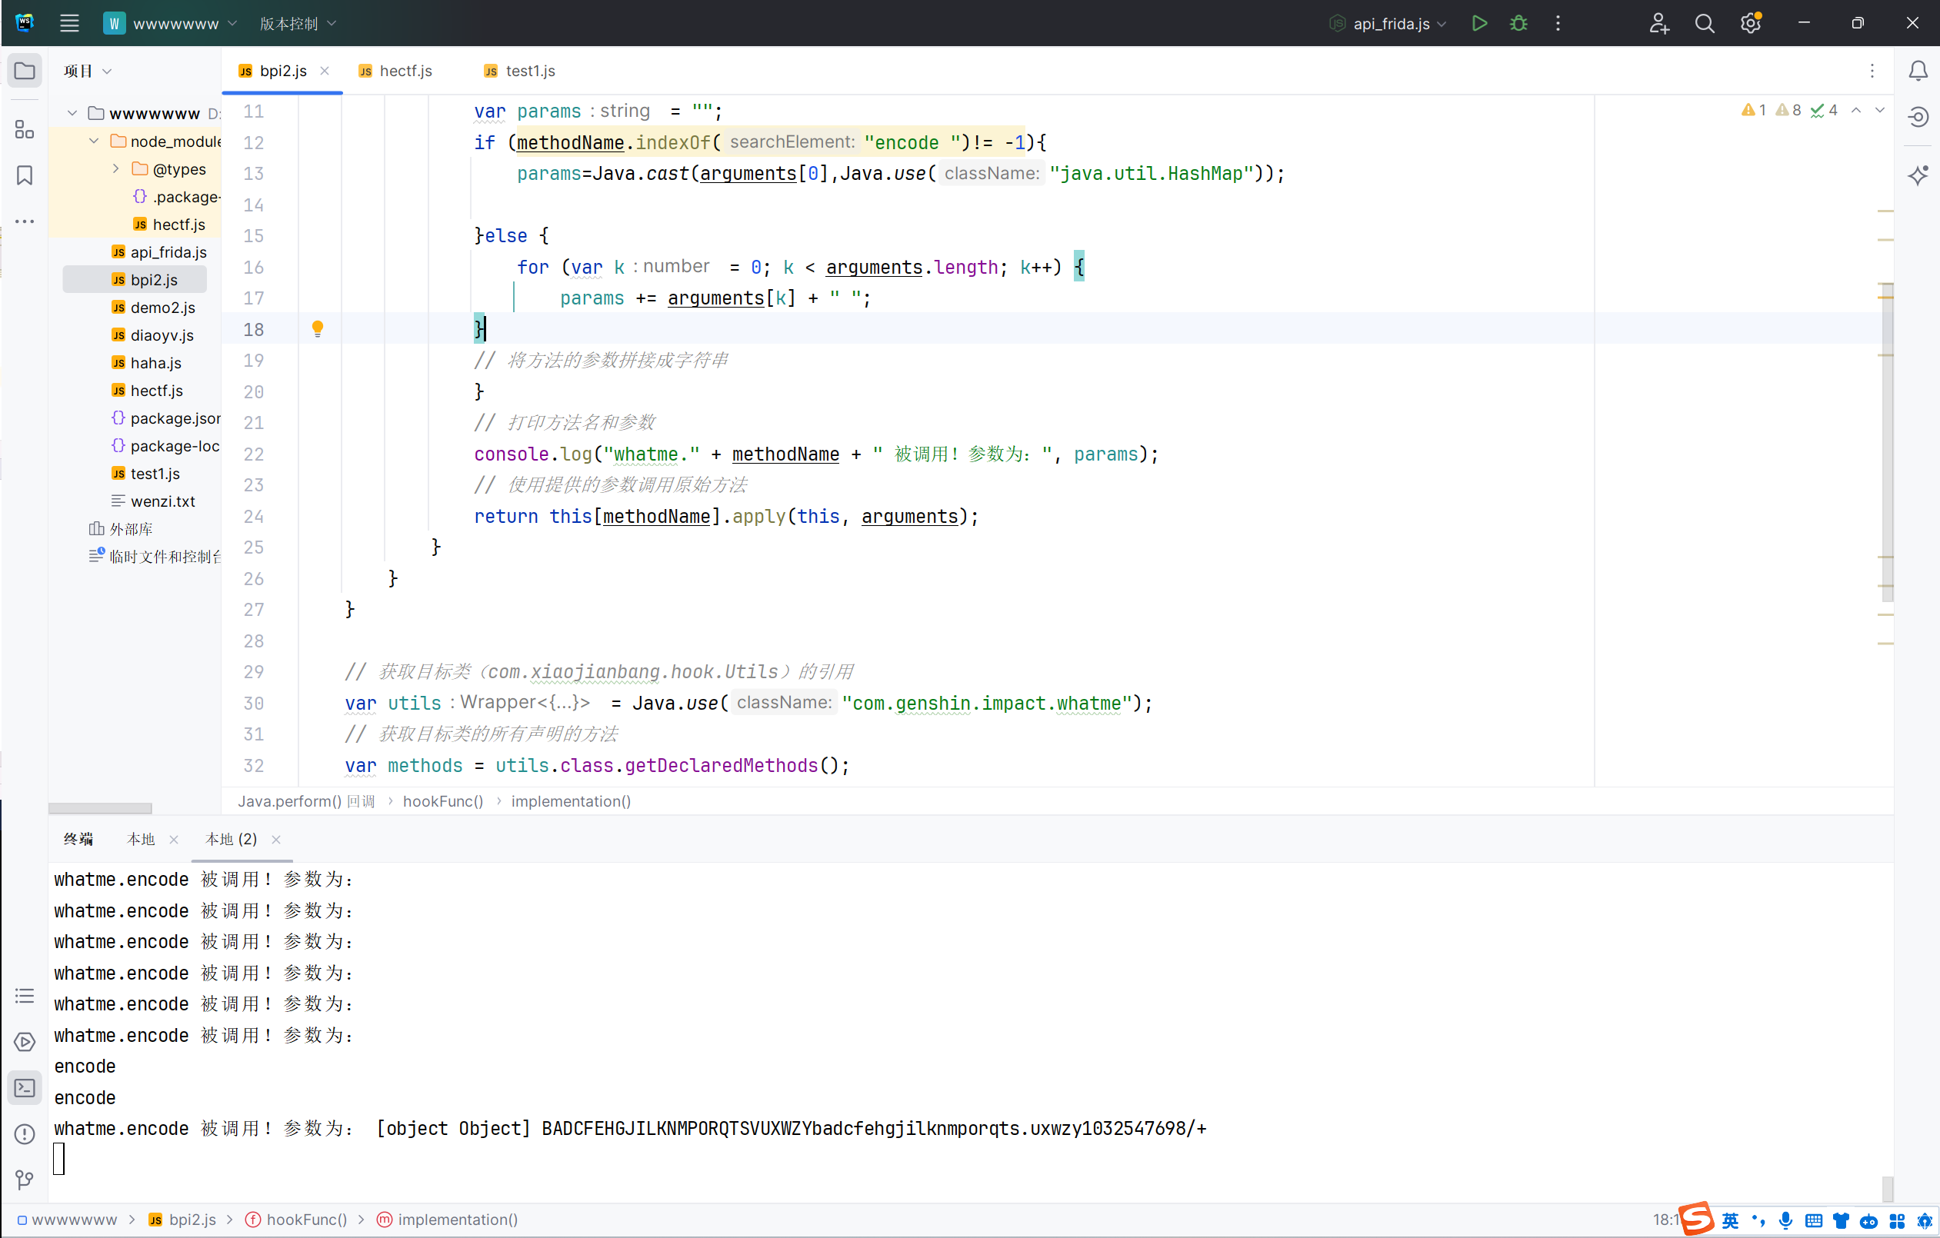Switch to the hectf.js editor tab

pos(395,71)
